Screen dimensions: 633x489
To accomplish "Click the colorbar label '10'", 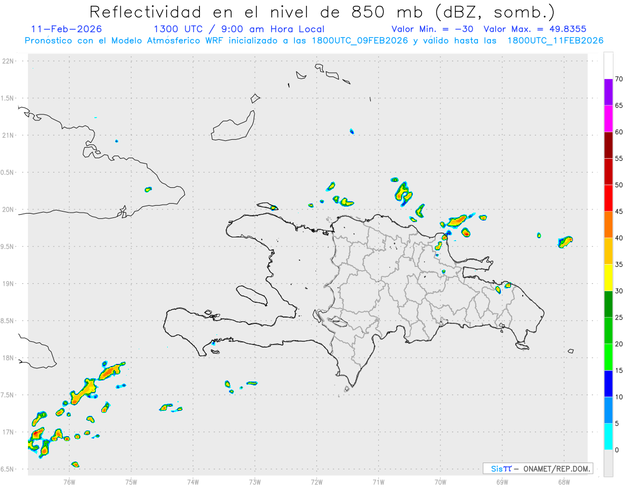I will pyautogui.click(x=619, y=397).
